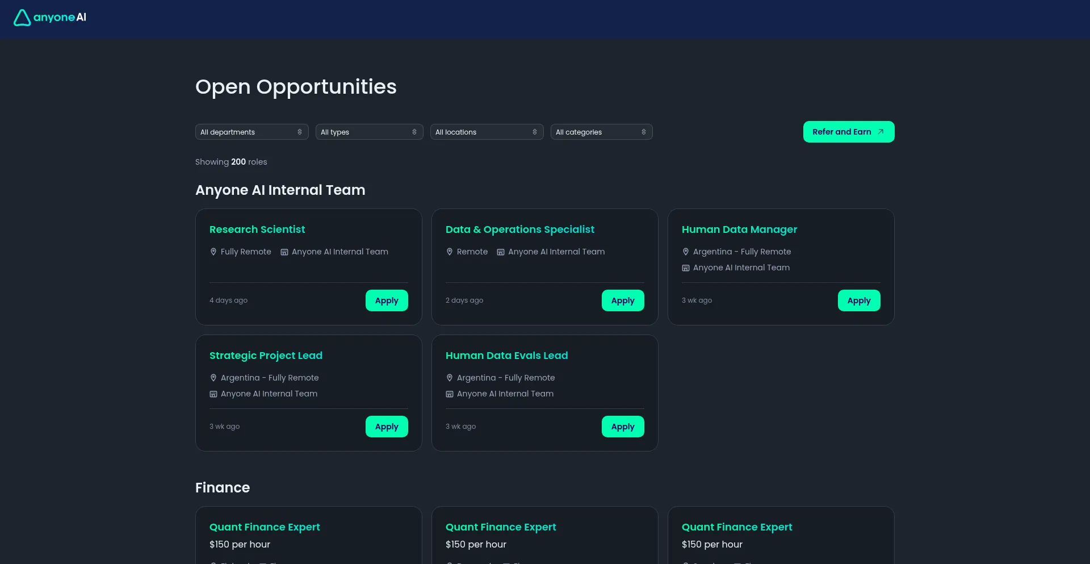The height and width of the screenshot is (564, 1090).
Task: Open the first Quant Finance Expert listing
Action: tap(265, 527)
